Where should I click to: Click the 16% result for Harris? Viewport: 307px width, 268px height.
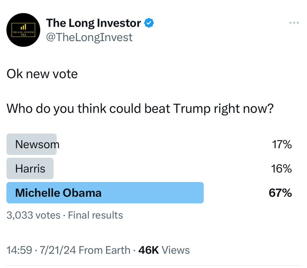[x=282, y=169]
